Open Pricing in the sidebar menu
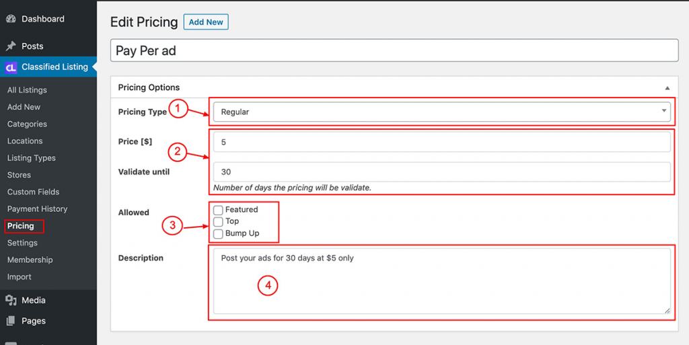Screen dimensions: 689x345 pos(21,226)
